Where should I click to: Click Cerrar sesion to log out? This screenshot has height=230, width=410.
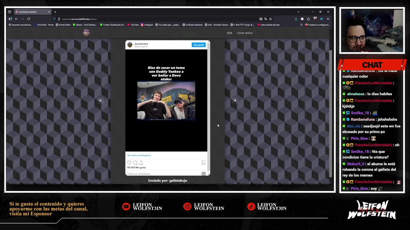click(x=245, y=33)
